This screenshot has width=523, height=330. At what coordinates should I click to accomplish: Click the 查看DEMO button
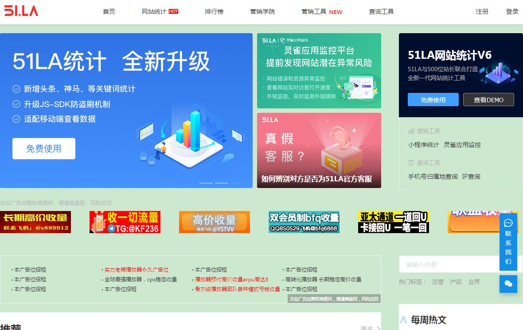pos(488,100)
